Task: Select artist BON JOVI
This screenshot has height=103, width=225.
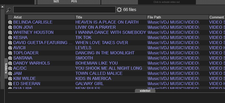Action: coord(23,27)
